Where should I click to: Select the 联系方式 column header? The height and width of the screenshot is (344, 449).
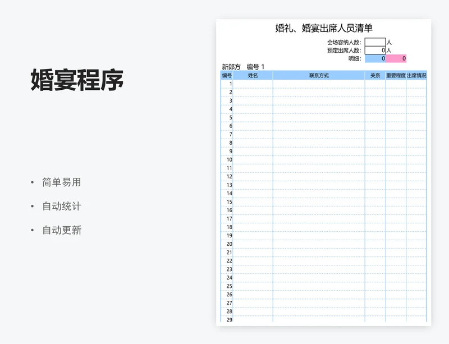pos(319,75)
